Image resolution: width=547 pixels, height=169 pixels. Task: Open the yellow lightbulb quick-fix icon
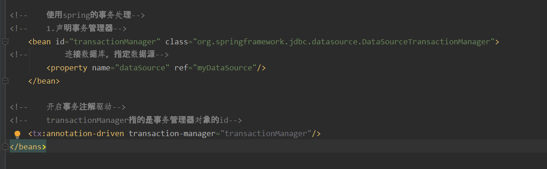pos(17,134)
